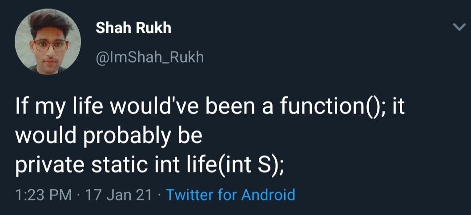
Task: Click the word 'Twitter' in source label
Action: (190, 195)
